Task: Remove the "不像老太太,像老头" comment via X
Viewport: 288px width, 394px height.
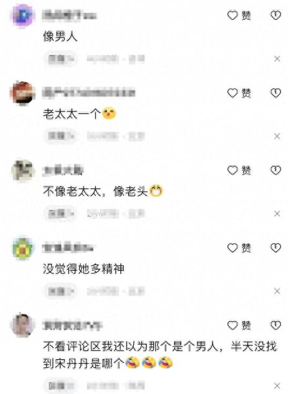Action: pyautogui.click(x=277, y=213)
